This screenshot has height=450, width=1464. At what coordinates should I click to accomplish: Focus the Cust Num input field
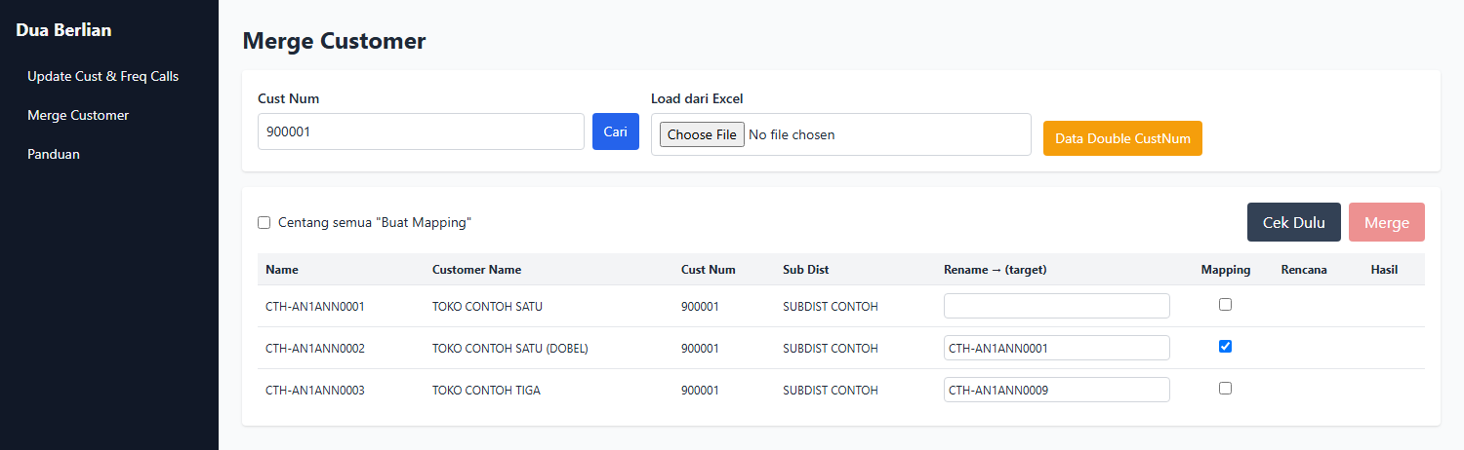tap(421, 131)
